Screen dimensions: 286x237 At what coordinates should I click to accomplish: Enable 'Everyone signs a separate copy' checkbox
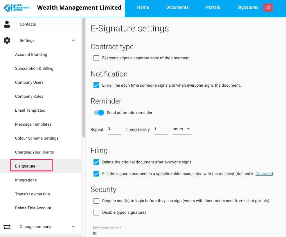coord(96,58)
